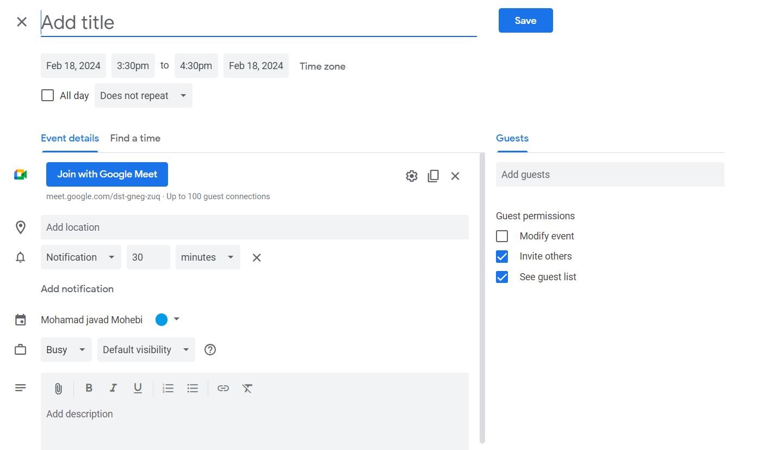Click Add notification
Viewport: 757px width, 450px height.
pyautogui.click(x=77, y=289)
